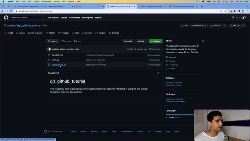Open Chrome extensions puzzle icon

(234, 11)
